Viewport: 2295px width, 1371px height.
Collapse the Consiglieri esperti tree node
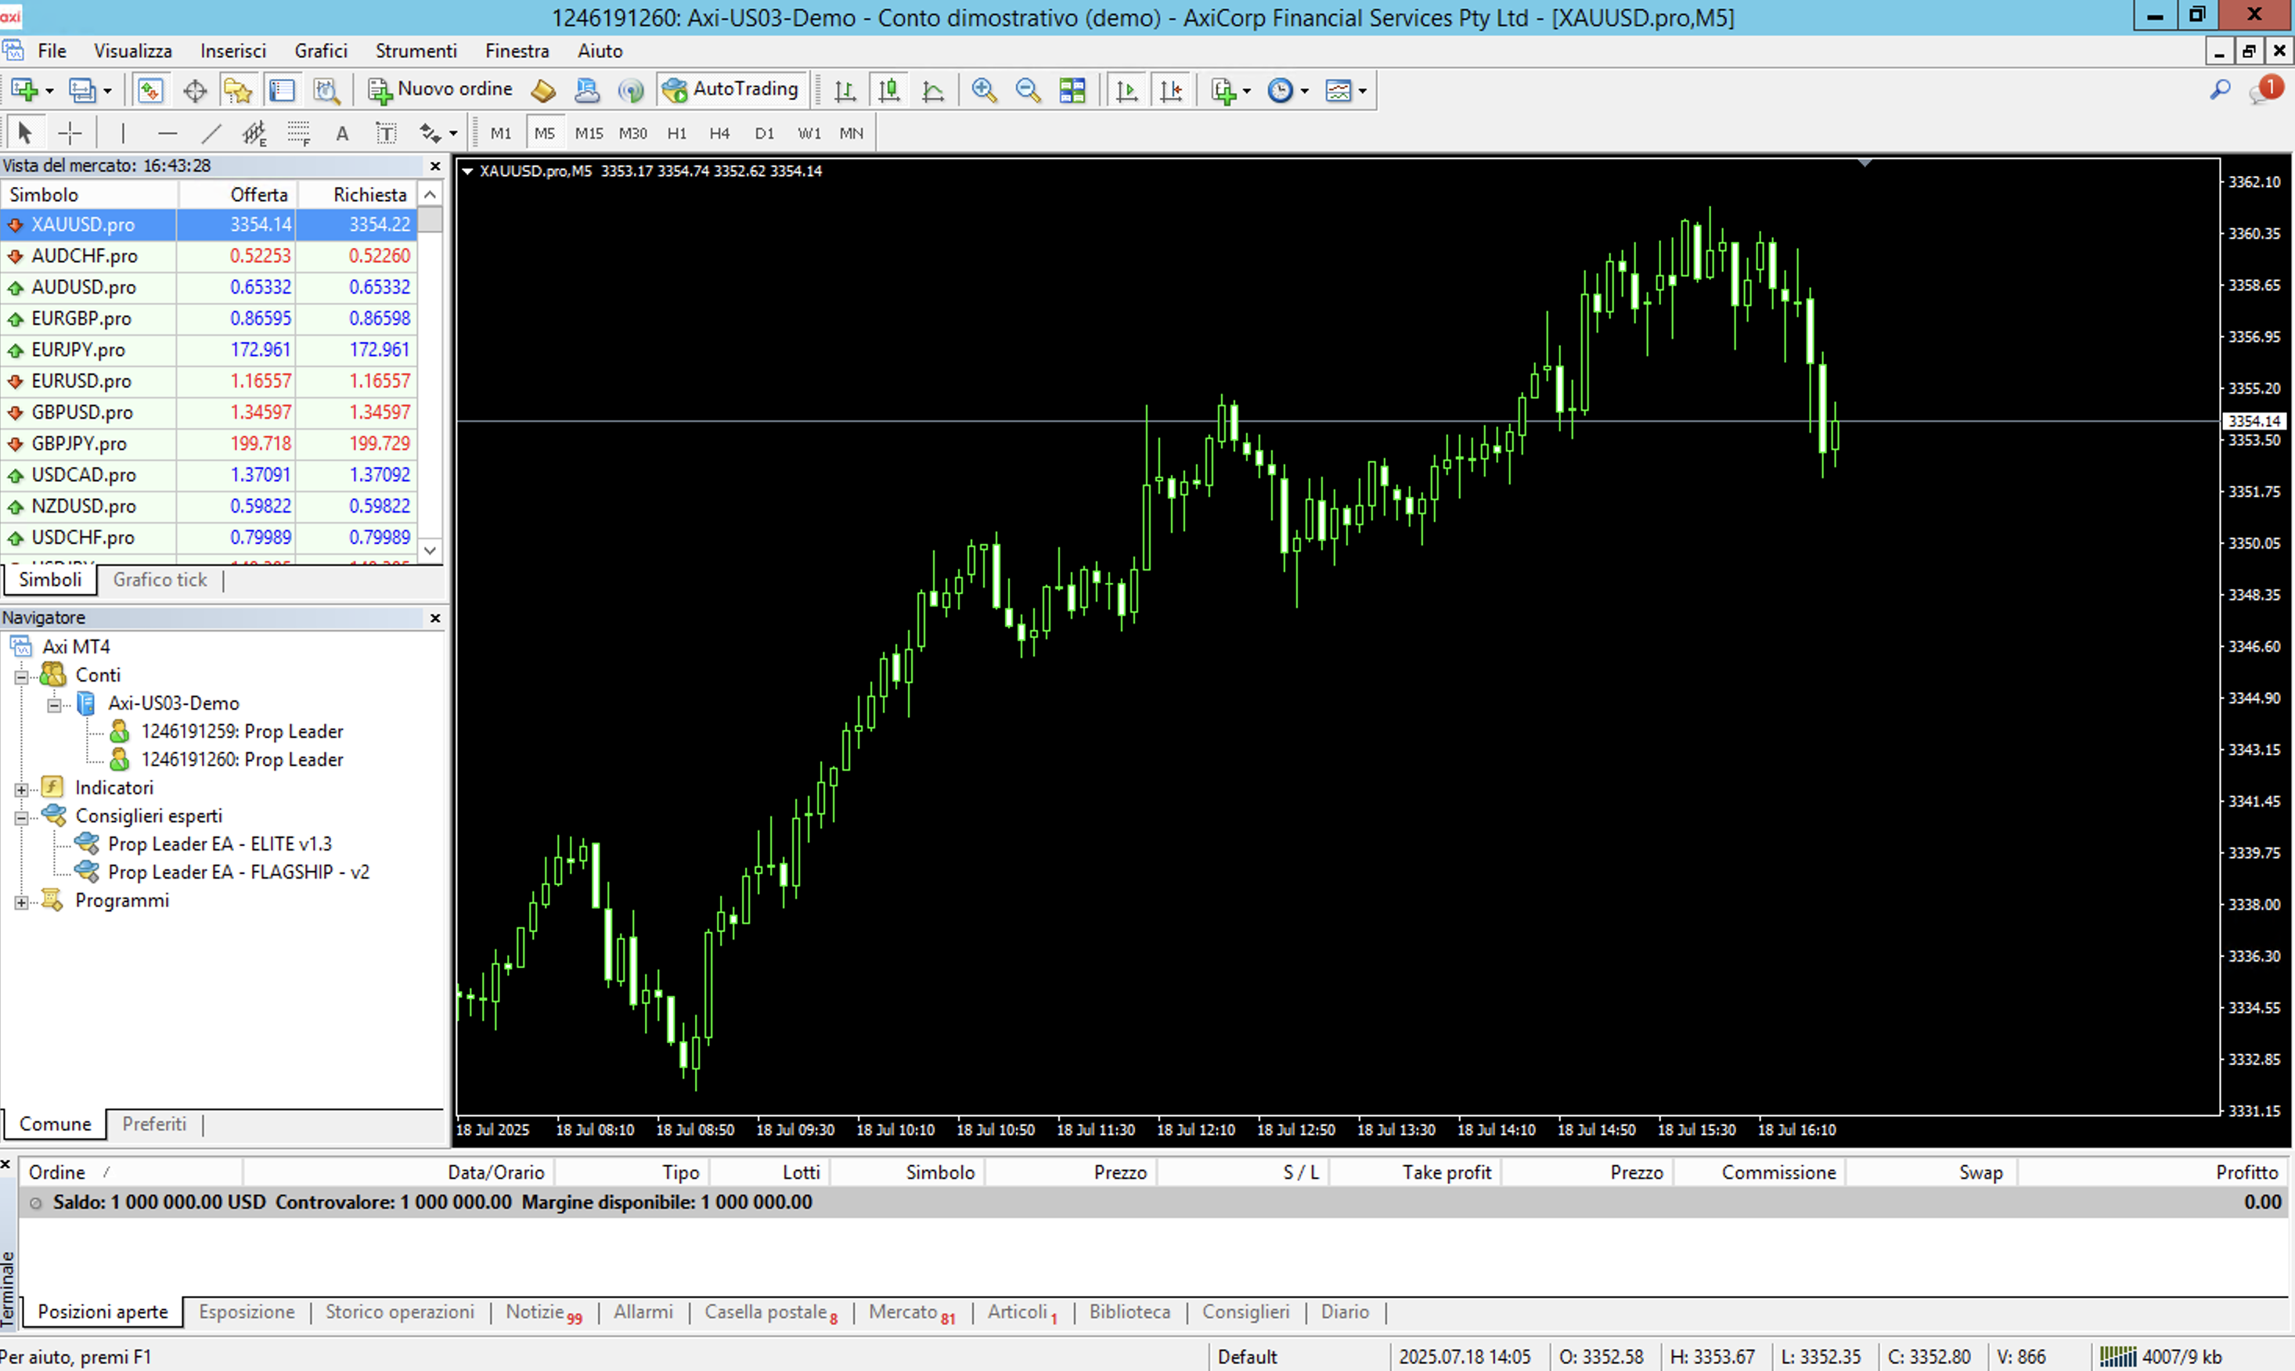21,818
